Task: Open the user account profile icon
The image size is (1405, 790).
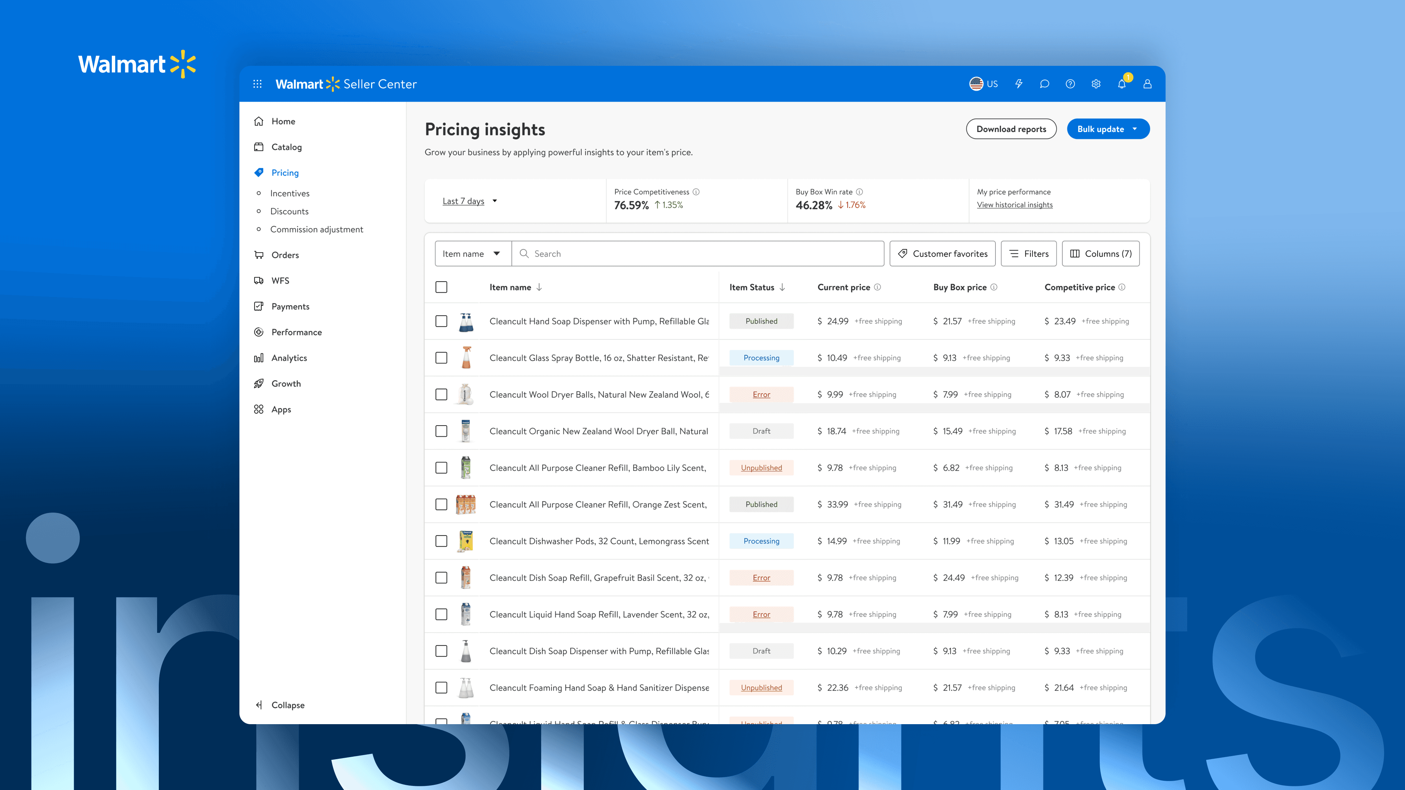Action: click(x=1147, y=84)
